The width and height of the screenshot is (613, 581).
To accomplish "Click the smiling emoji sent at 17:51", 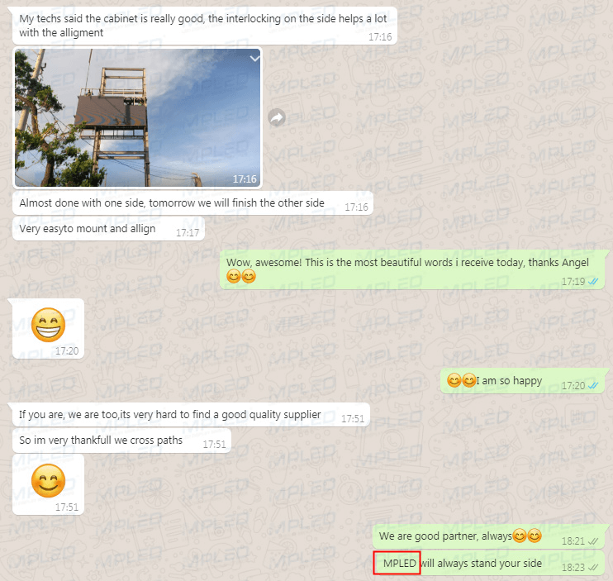I will (x=49, y=480).
